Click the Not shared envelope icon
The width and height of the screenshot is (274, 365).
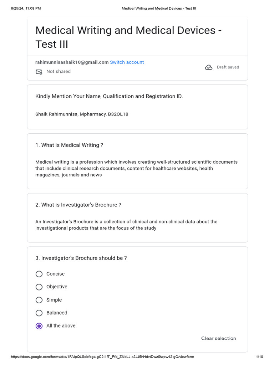click(x=39, y=72)
